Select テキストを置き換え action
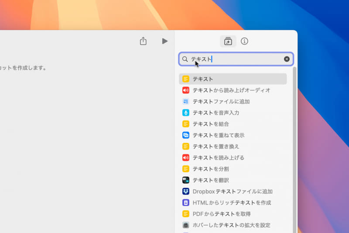Image resolution: width=349 pixels, height=233 pixels. point(233,146)
